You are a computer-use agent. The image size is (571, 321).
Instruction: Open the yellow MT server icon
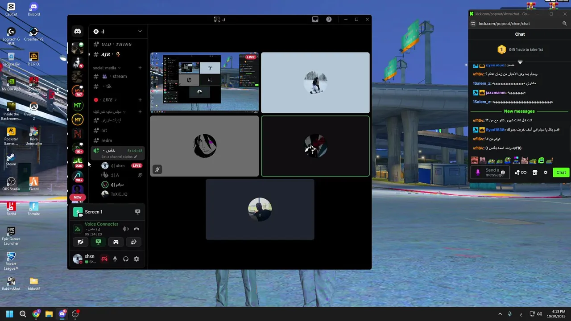pyautogui.click(x=78, y=120)
